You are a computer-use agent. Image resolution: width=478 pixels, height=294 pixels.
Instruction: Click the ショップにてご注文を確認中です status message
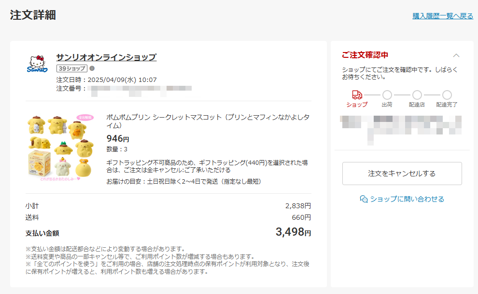[400, 73]
